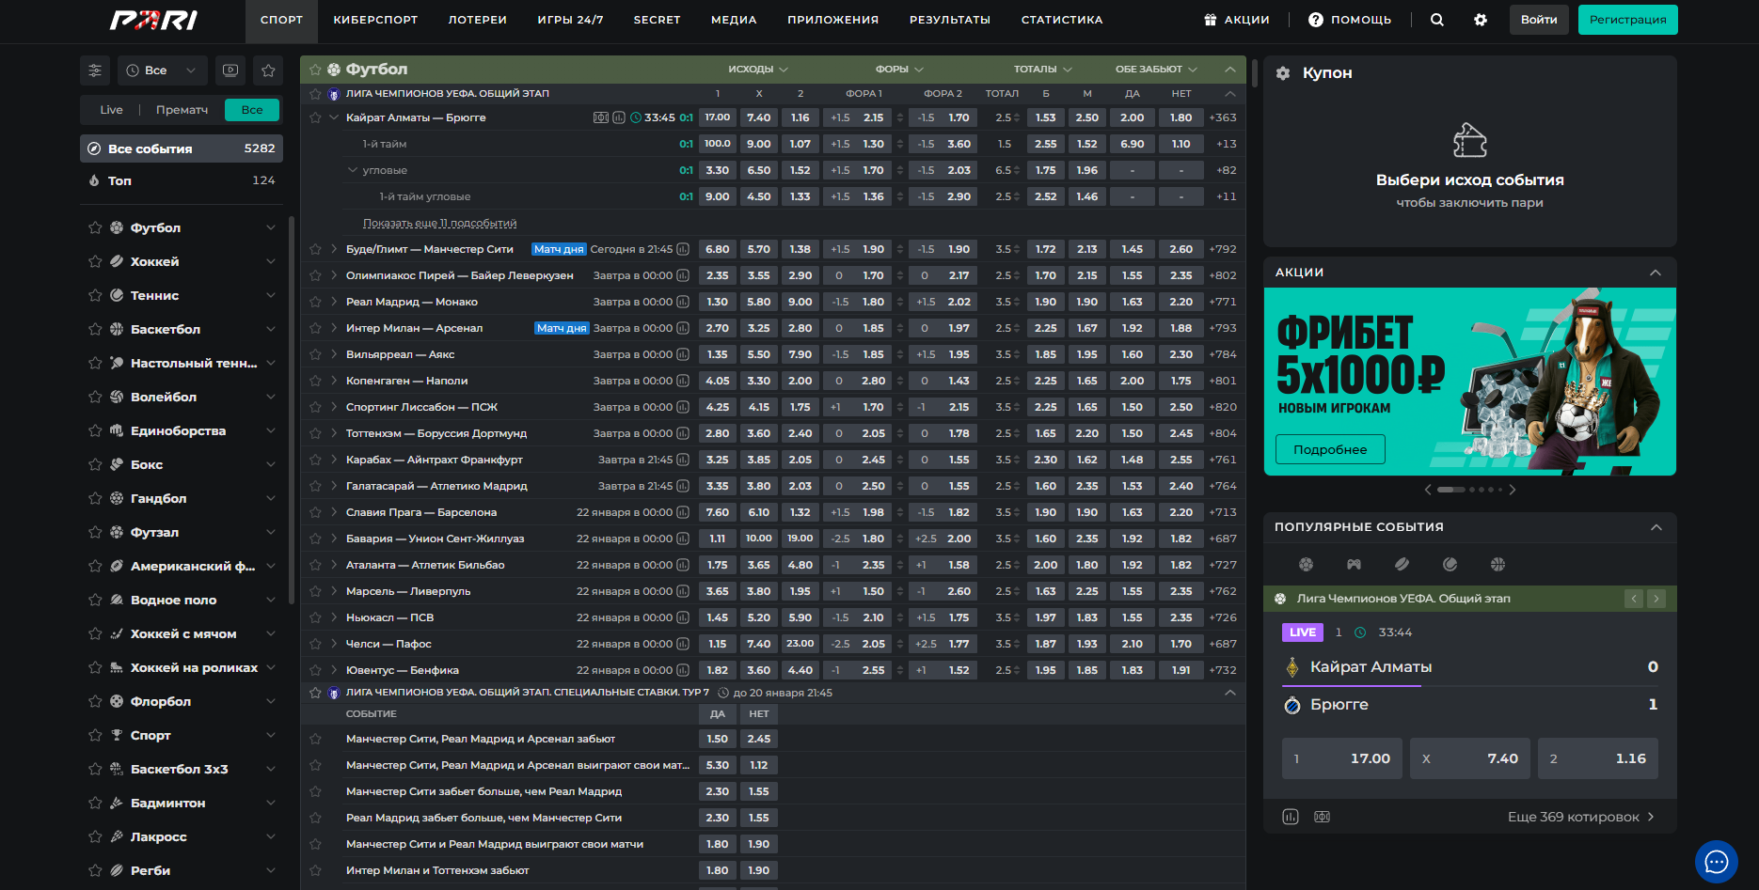Click the video broadcast filter icon

pyautogui.click(x=230, y=70)
